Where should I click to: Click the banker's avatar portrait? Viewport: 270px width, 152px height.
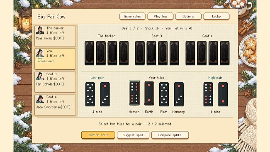(40, 30)
